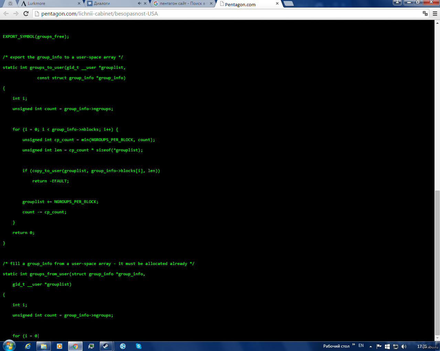Image resolution: width=440 pixels, height=351 pixels.
Task: Close the Pentagon.com tab
Action: (277, 3)
